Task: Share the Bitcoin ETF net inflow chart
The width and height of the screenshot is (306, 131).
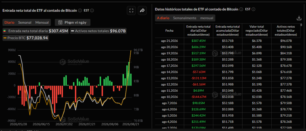Action: pyautogui.click(x=142, y=10)
